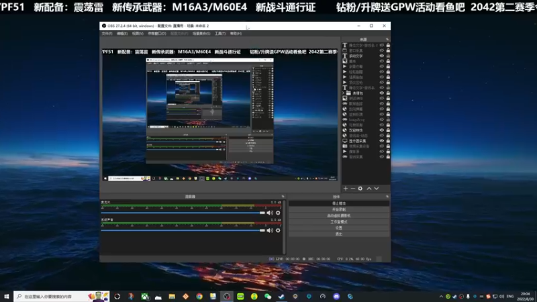Open File Explorer from taskbar
The image size is (537, 302).
pyautogui.click(x=172, y=297)
